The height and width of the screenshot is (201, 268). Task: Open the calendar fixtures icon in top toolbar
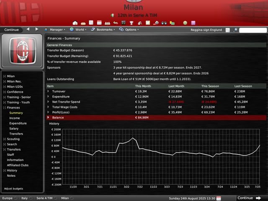point(99,23)
